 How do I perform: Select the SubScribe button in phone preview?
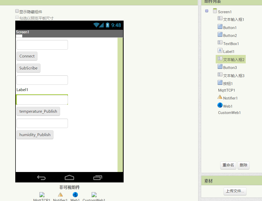(28, 68)
